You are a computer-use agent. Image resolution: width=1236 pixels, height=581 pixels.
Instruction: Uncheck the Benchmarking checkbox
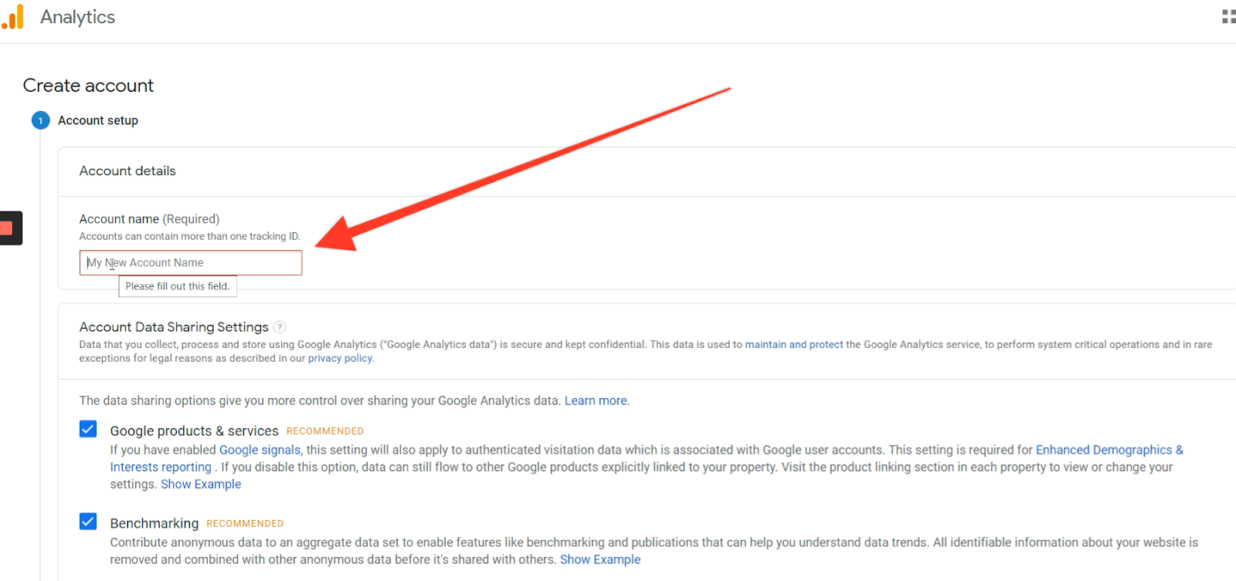point(88,522)
